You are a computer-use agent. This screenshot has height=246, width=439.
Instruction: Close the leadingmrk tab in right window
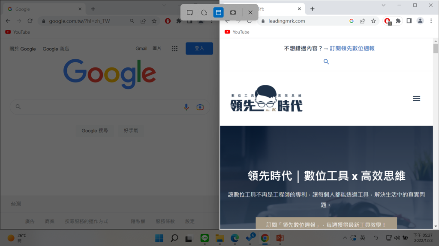coord(299,9)
